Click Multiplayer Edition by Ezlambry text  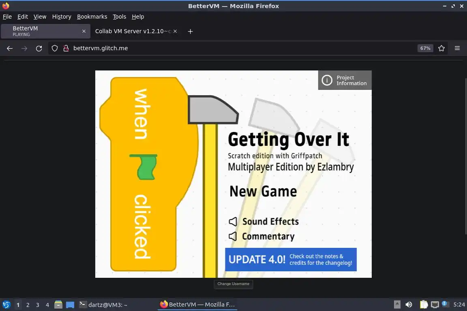point(291,167)
